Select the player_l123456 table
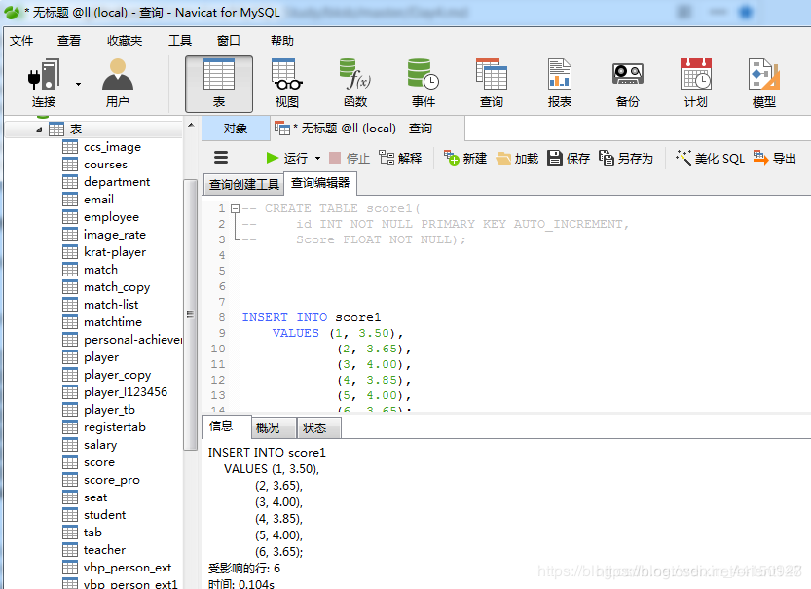 [x=126, y=392]
